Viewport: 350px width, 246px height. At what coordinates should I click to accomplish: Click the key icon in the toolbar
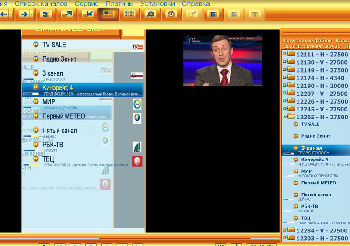pyautogui.click(x=192, y=14)
